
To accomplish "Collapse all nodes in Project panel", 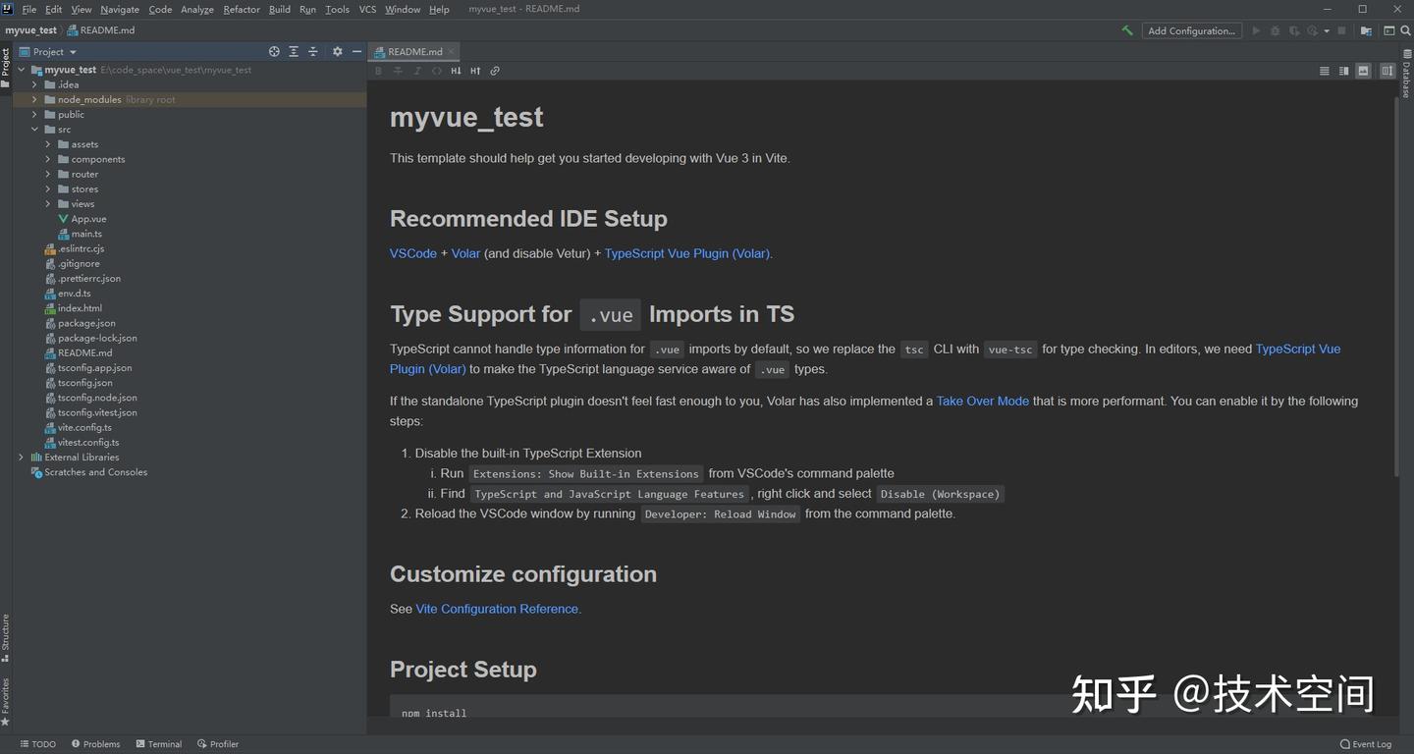I will click(x=313, y=52).
